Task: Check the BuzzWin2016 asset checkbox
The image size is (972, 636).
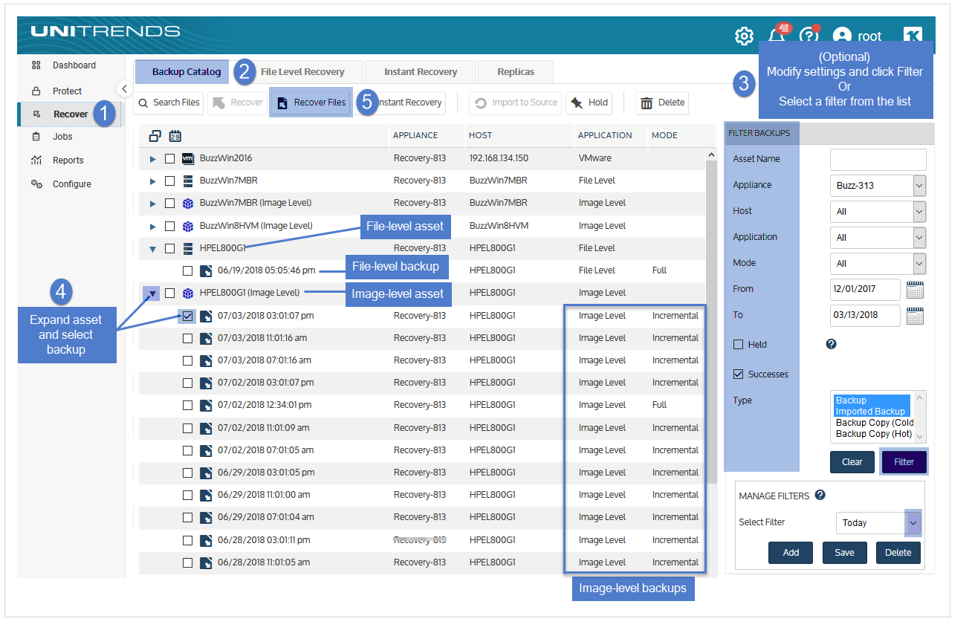Action: point(170,158)
